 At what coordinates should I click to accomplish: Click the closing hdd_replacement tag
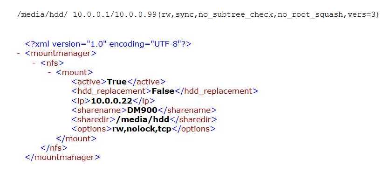pyautogui.click(x=216, y=91)
